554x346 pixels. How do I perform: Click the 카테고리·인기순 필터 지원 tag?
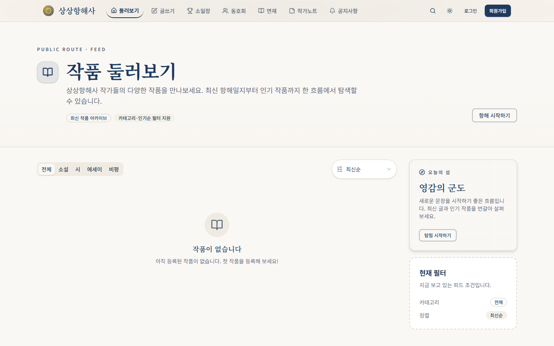coord(144,118)
